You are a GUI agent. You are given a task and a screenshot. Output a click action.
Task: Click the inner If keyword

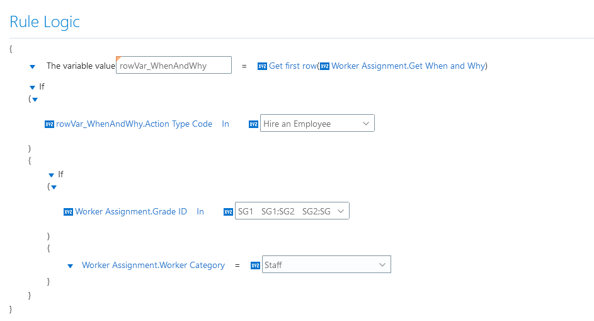click(x=60, y=175)
